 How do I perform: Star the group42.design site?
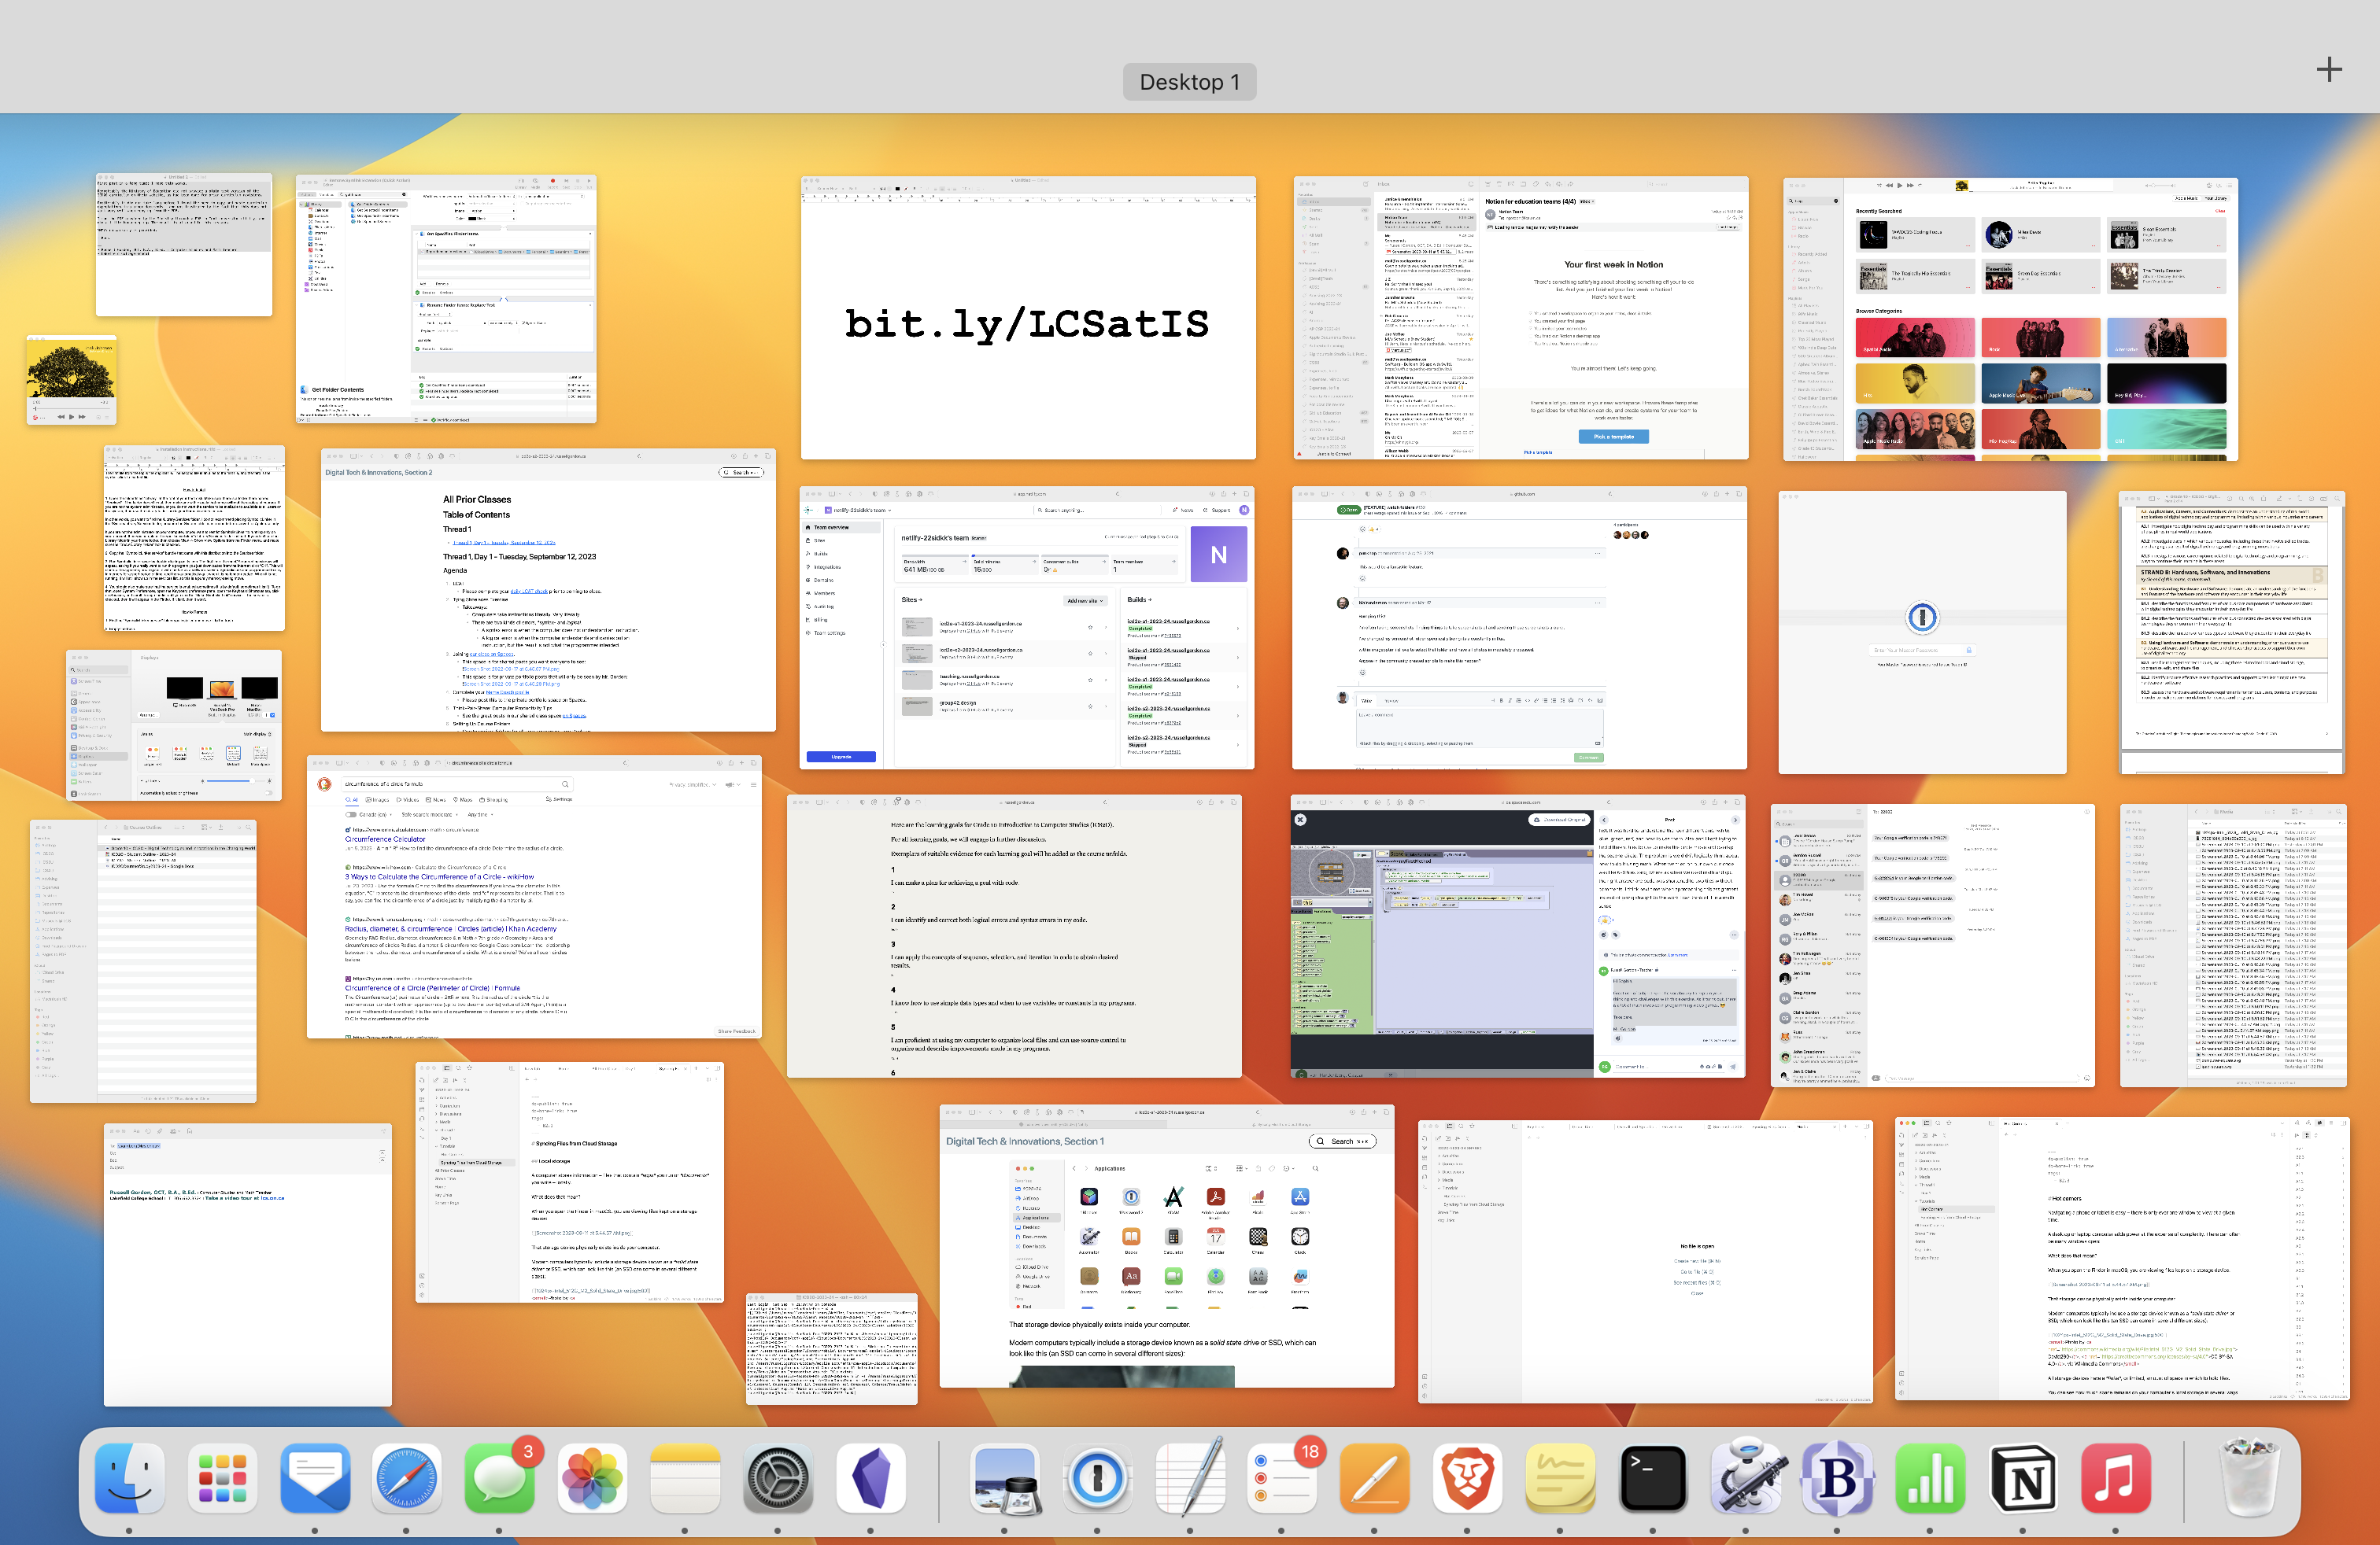point(1091,706)
